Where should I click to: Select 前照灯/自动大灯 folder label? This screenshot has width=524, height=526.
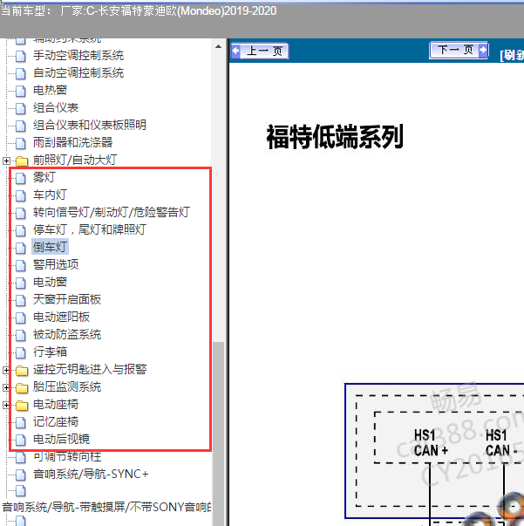point(75,160)
